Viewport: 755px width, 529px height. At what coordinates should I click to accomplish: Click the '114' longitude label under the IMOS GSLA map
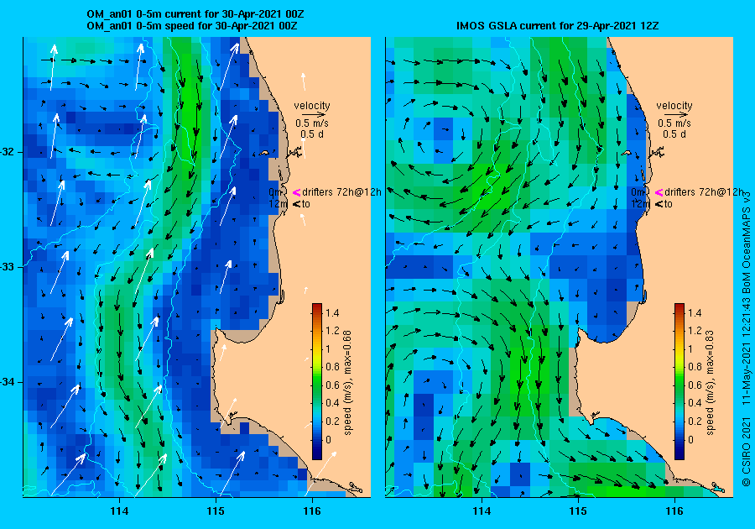click(x=482, y=511)
